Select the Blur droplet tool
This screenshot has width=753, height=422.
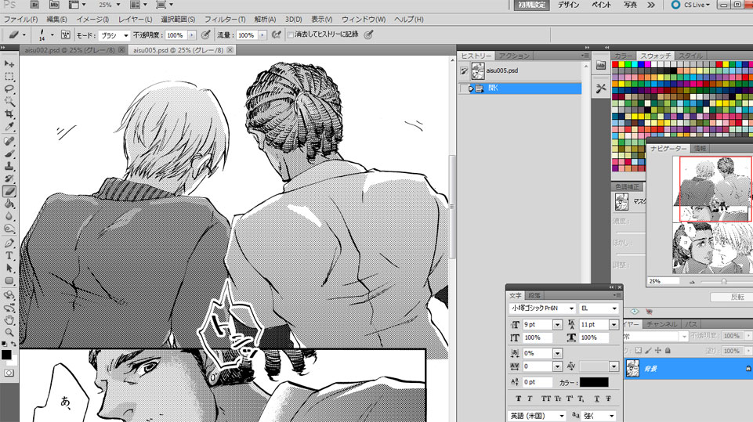[9, 216]
